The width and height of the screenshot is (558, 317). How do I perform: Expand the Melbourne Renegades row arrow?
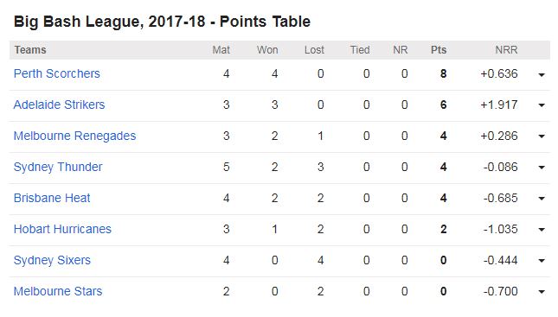pyautogui.click(x=542, y=136)
